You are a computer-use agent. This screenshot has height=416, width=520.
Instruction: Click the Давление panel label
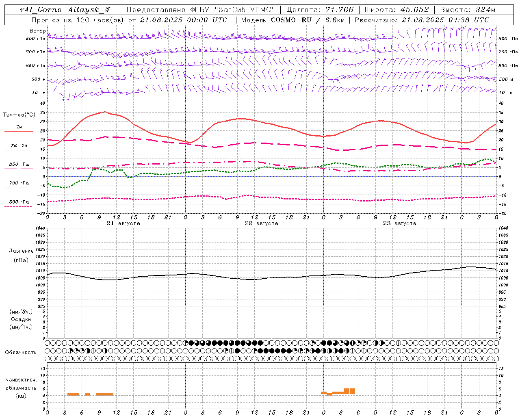point(21,251)
